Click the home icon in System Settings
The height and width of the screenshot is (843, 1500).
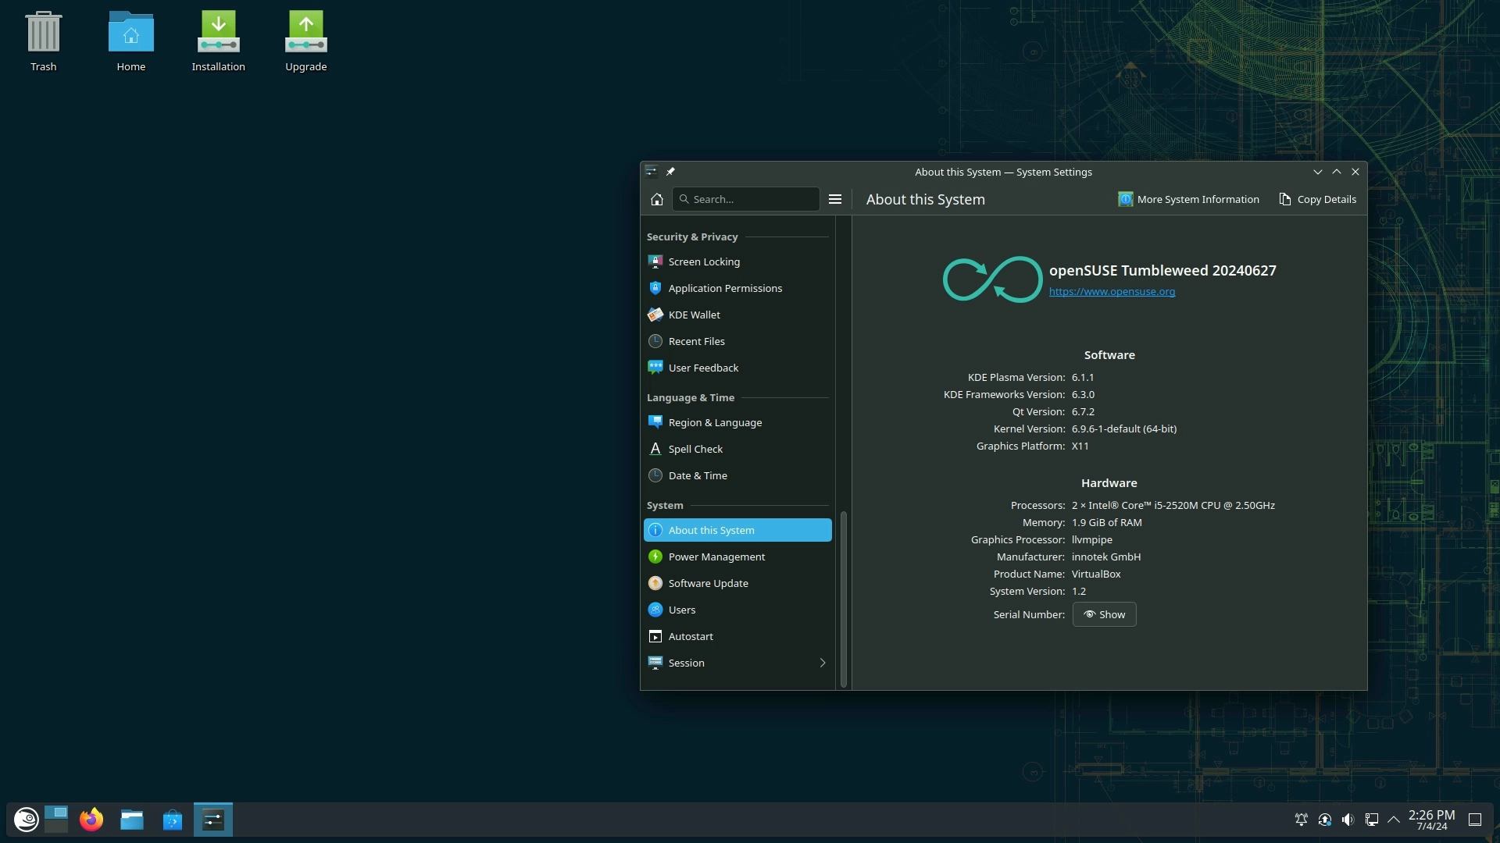[656, 199]
